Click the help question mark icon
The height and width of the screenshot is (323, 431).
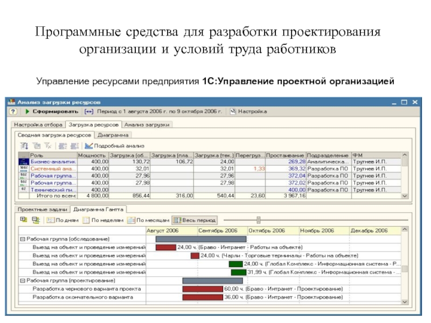point(12,111)
